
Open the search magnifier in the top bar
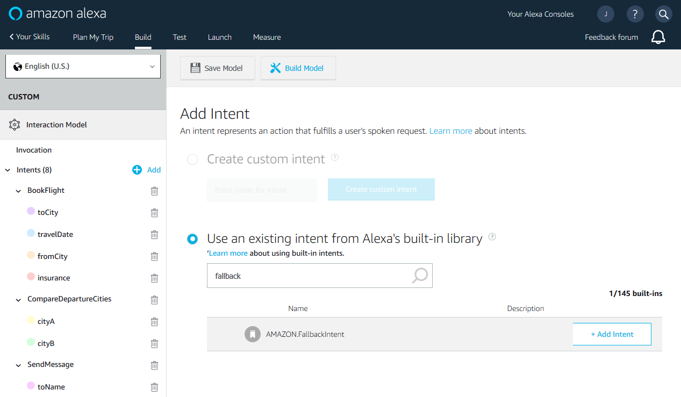click(663, 13)
